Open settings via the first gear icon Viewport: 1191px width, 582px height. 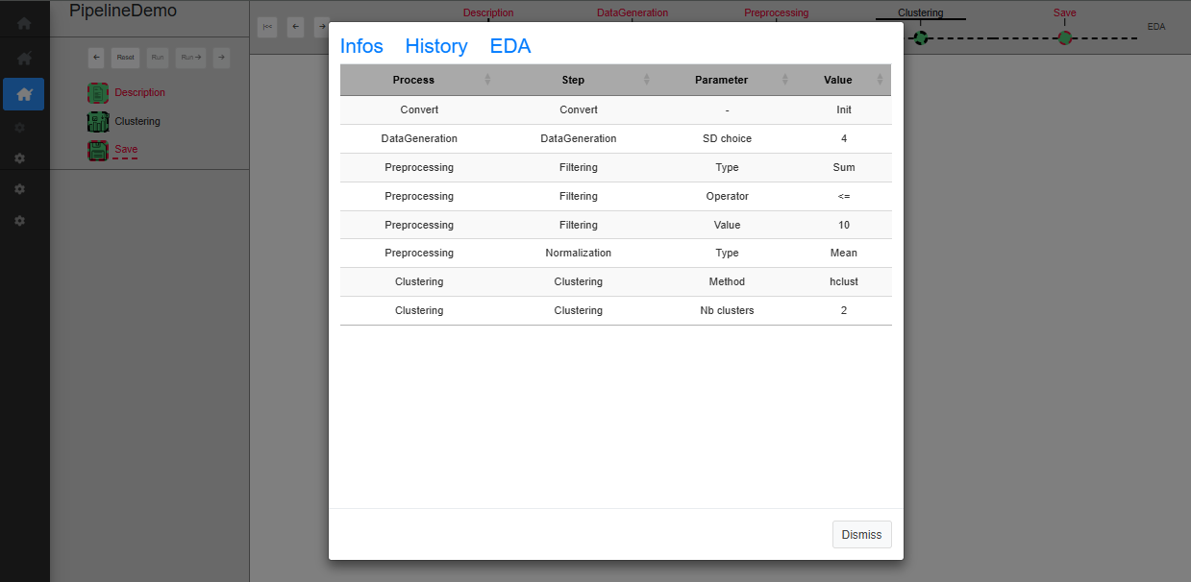21,127
